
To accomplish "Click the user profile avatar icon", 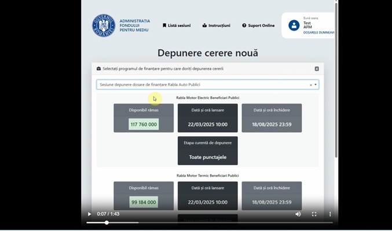I will (x=294, y=25).
